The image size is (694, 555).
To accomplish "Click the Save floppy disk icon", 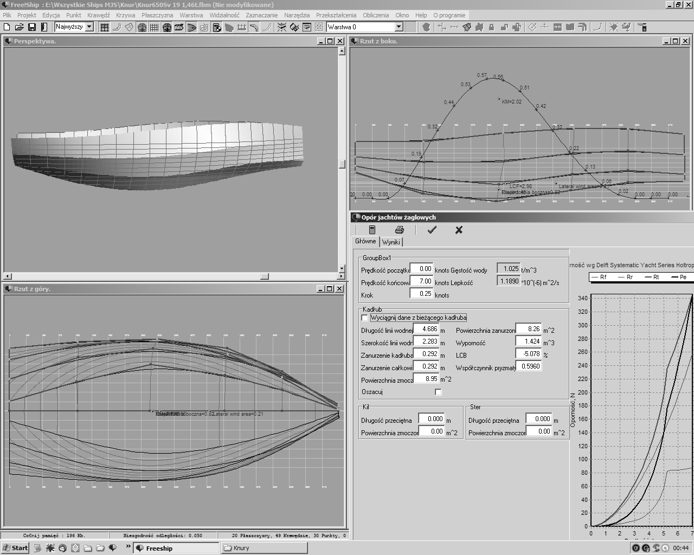I will [x=32, y=27].
